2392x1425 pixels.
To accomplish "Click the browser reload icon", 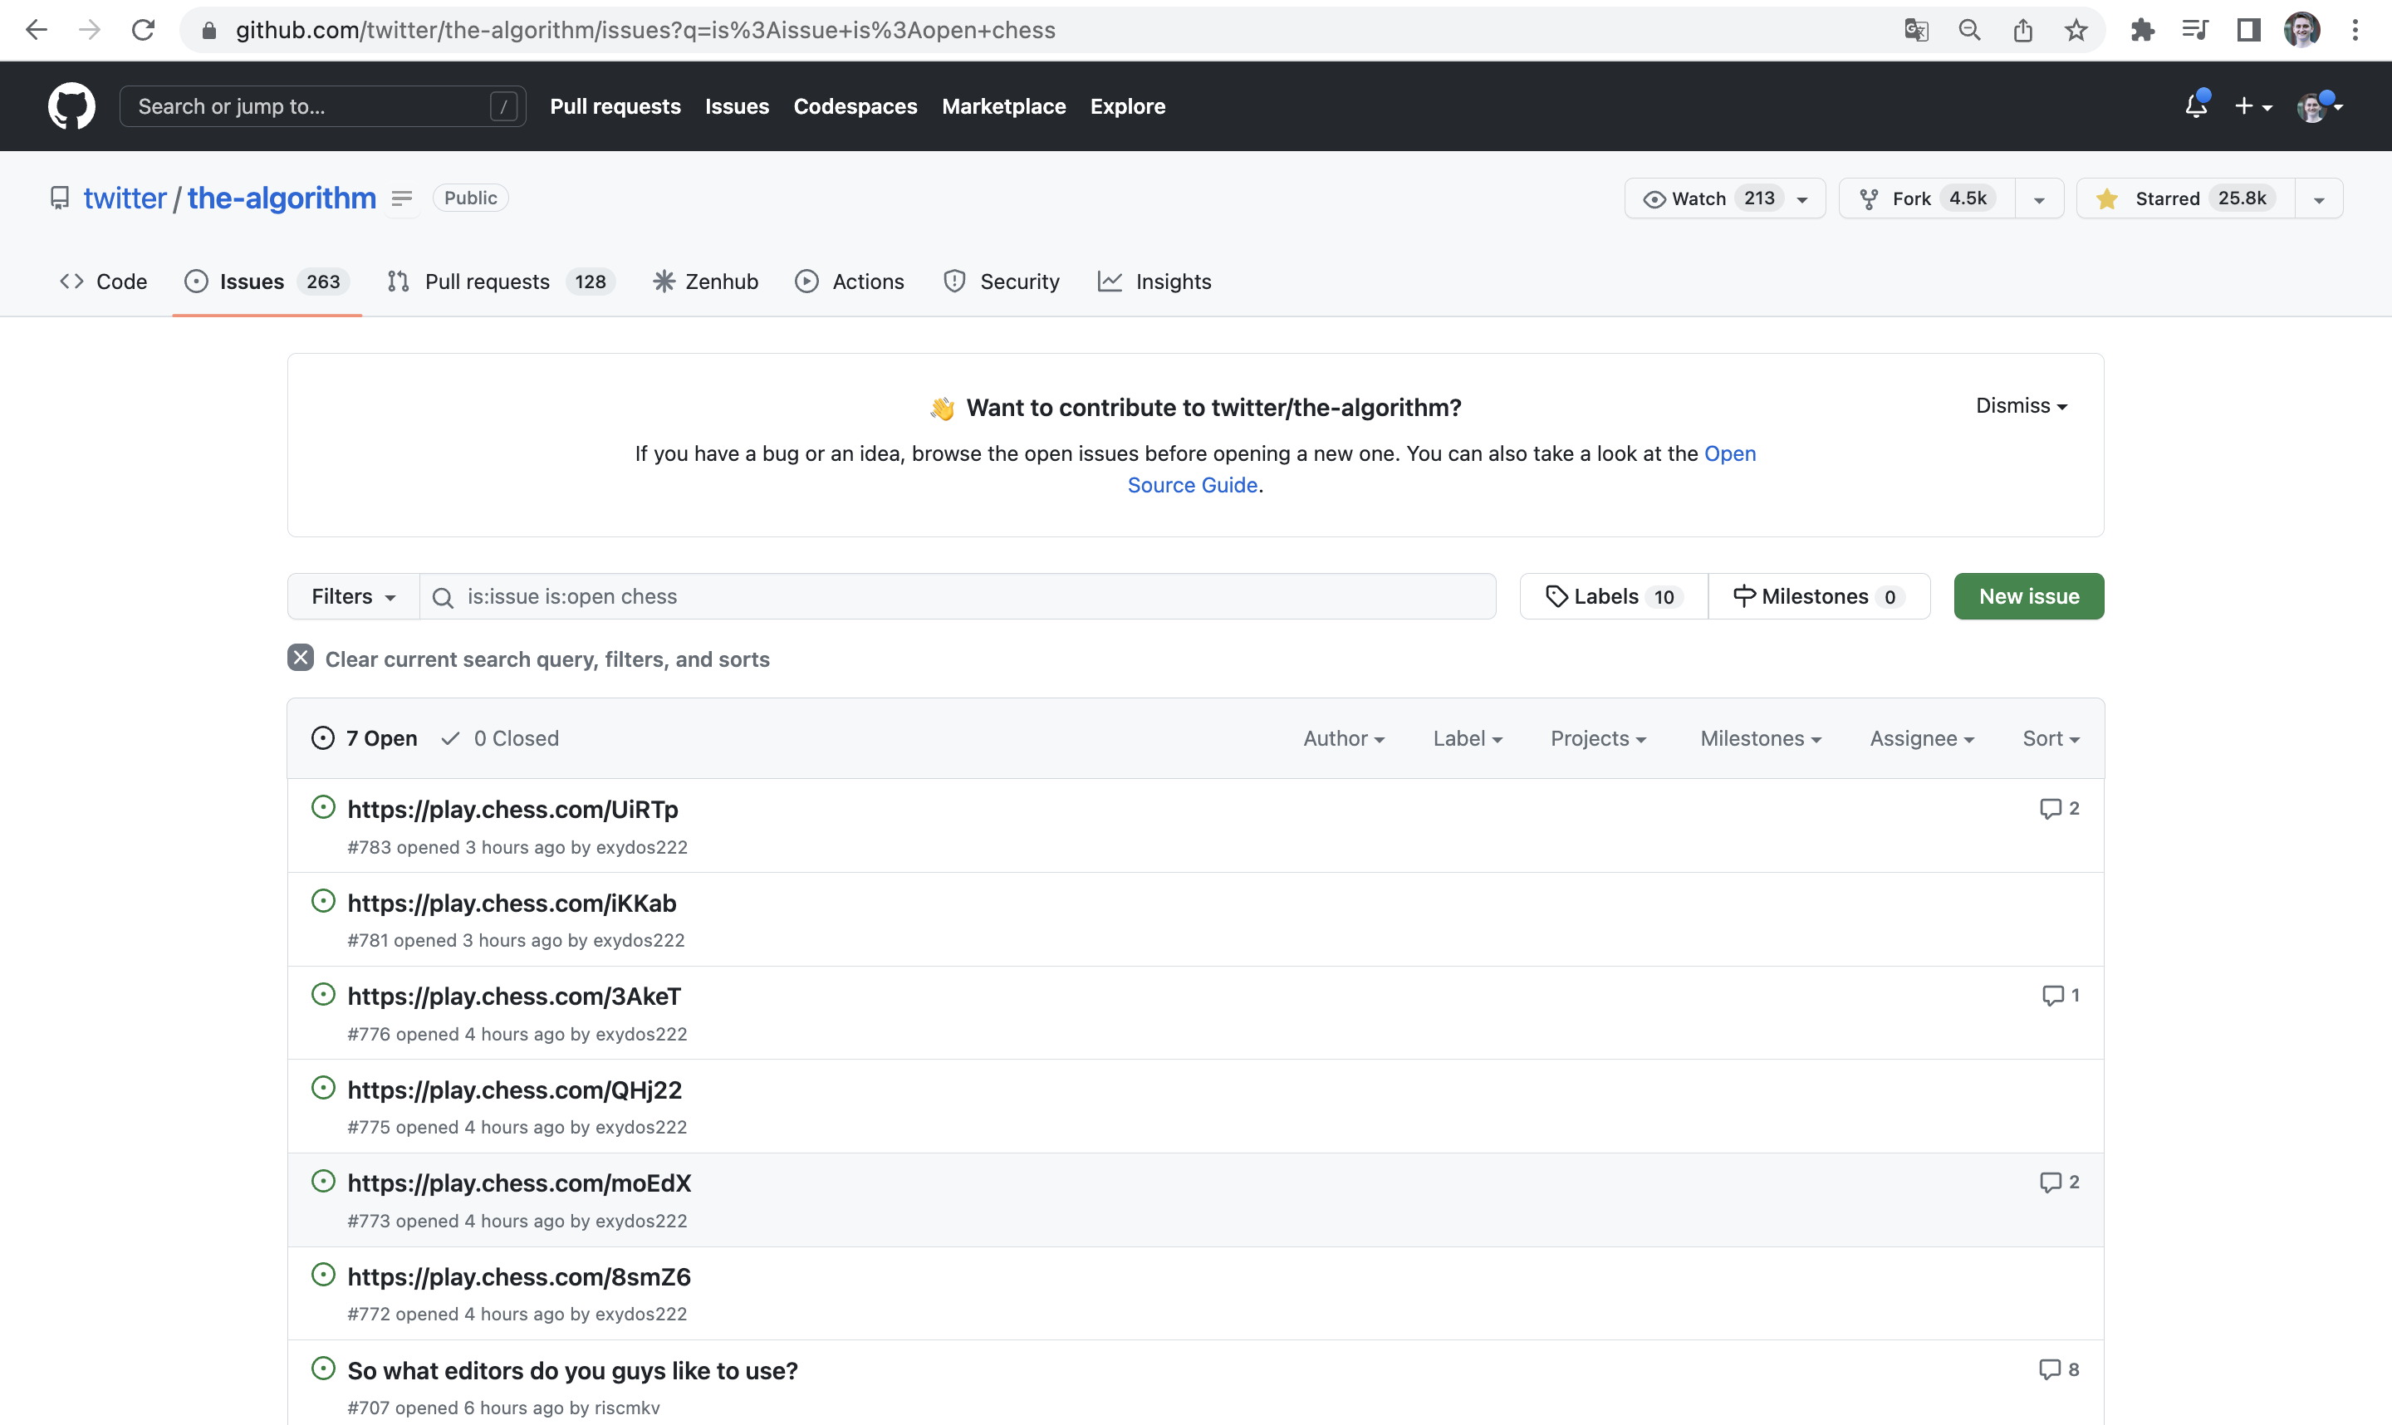I will pyautogui.click(x=143, y=30).
